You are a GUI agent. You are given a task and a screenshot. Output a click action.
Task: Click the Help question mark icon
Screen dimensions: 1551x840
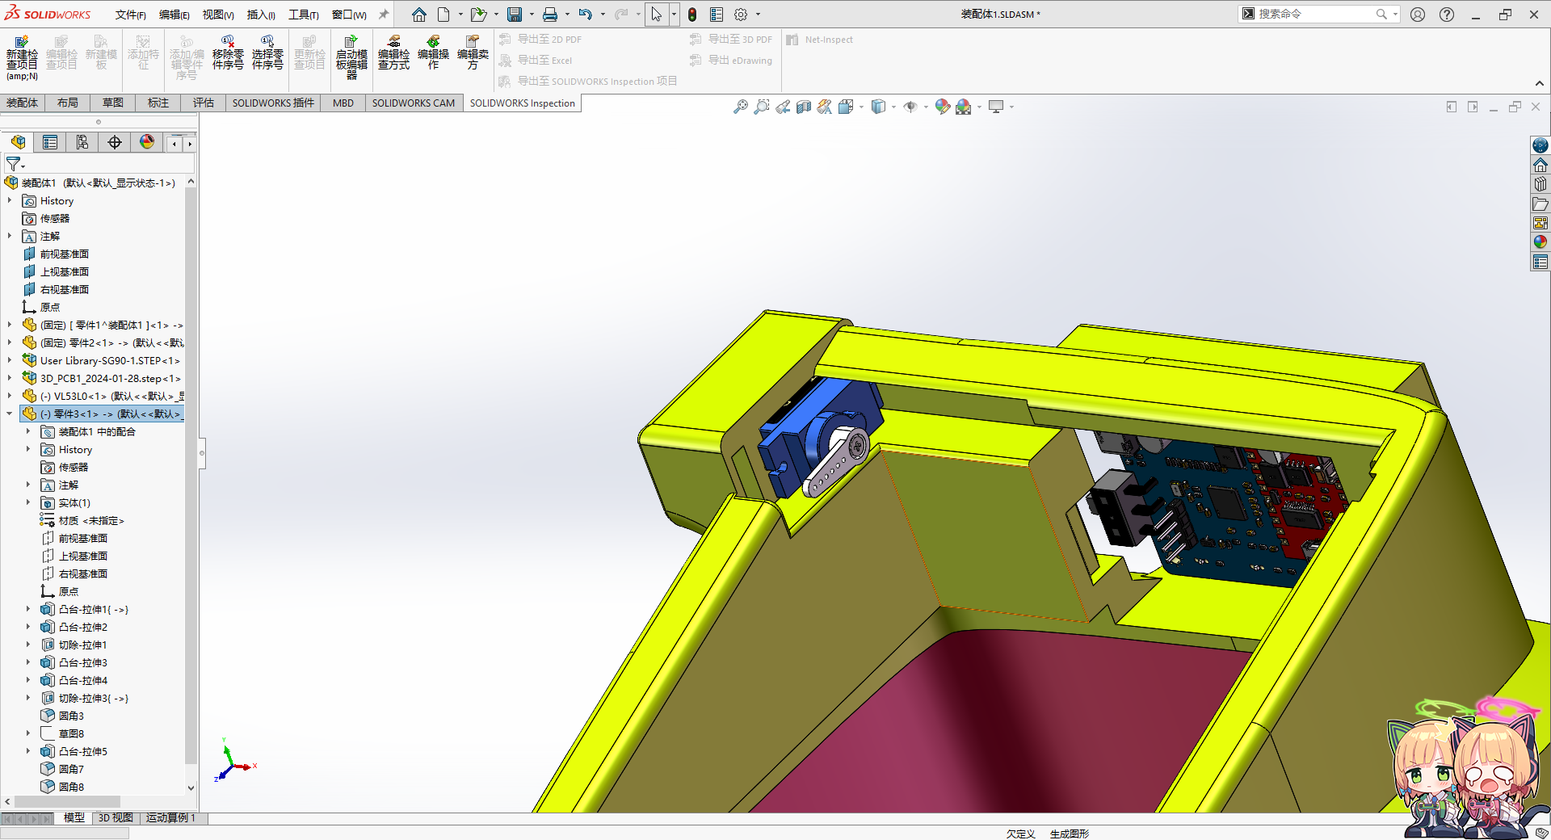click(1447, 15)
